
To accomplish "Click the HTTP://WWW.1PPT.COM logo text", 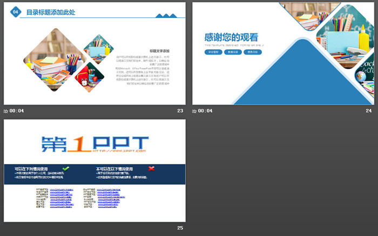I will coord(119,150).
